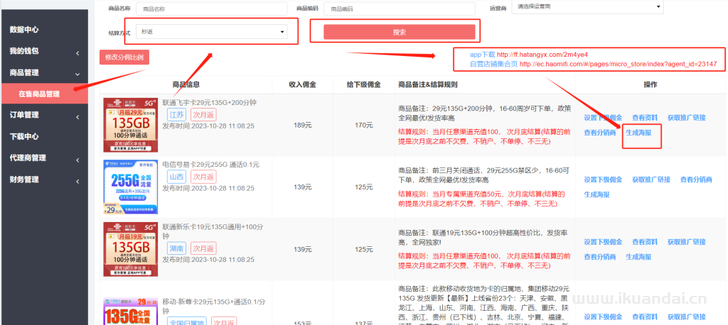
Task: Click 查看分销商 for 电信号易卡
Action: click(x=696, y=180)
